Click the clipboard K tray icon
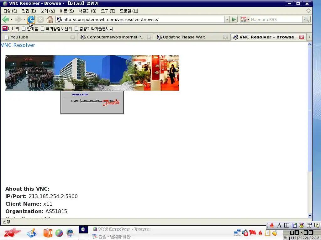 (268, 232)
